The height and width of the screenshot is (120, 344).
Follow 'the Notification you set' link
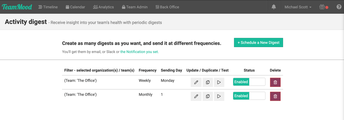[x=139, y=52]
